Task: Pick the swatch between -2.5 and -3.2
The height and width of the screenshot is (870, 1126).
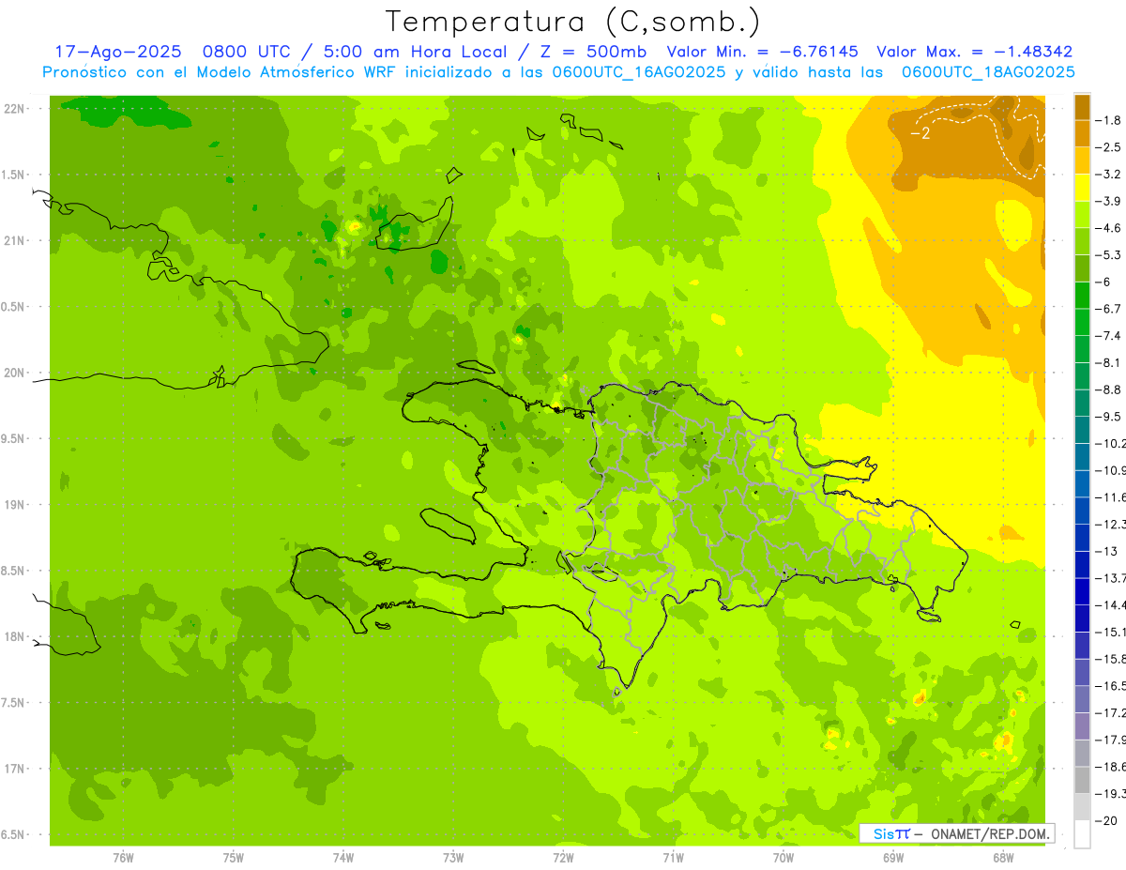Action: pos(1082,160)
